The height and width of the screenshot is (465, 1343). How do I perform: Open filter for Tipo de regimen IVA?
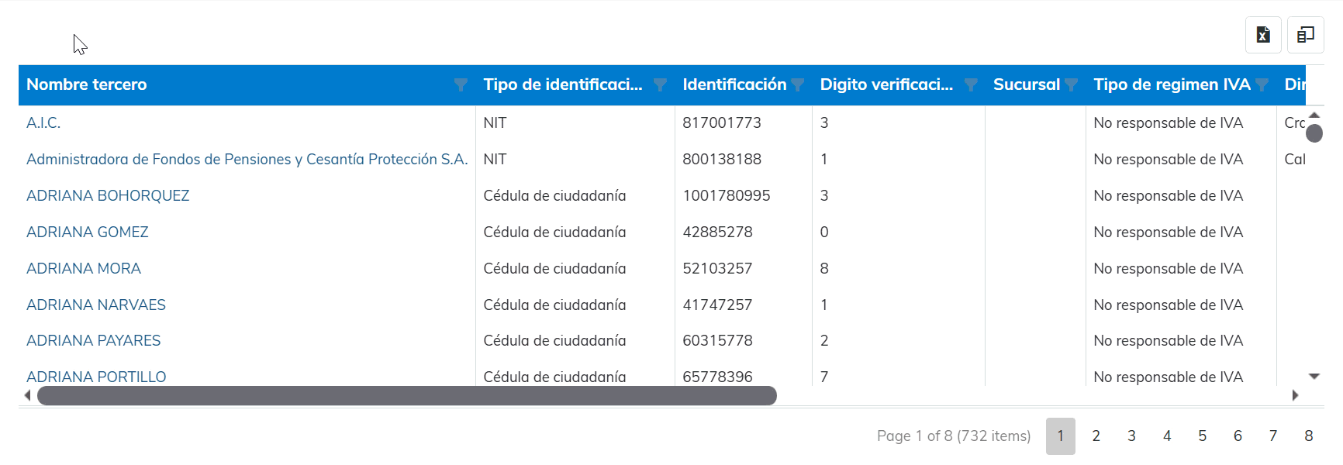(x=1262, y=85)
